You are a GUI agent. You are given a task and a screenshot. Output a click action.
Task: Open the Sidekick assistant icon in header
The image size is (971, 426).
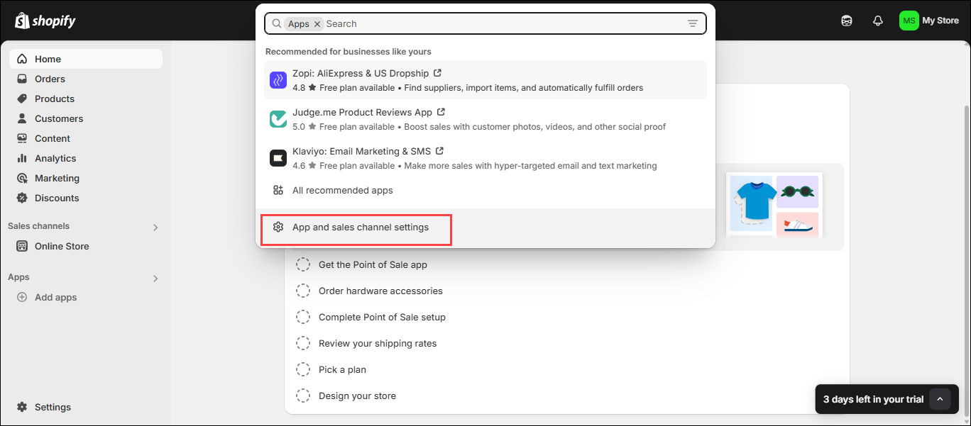847,21
